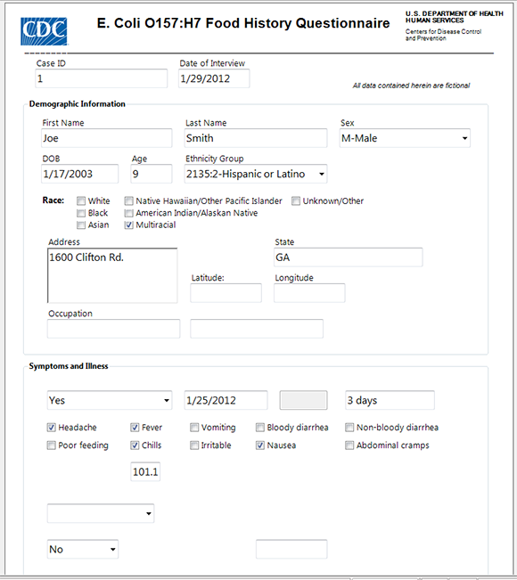Click the Case ID field
Screen dimensions: 517x580
point(101,78)
